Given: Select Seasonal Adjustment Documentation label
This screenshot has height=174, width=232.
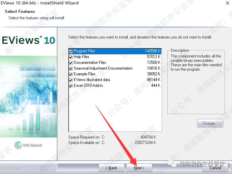Looking at the screenshot, I should pos(103,68).
